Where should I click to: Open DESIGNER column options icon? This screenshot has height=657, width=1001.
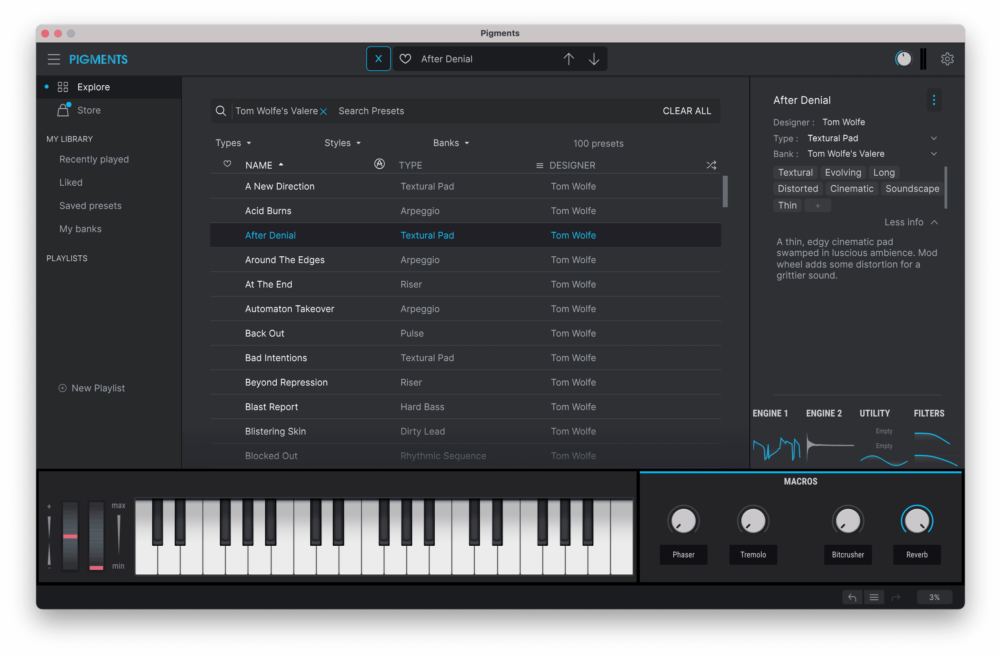click(540, 166)
